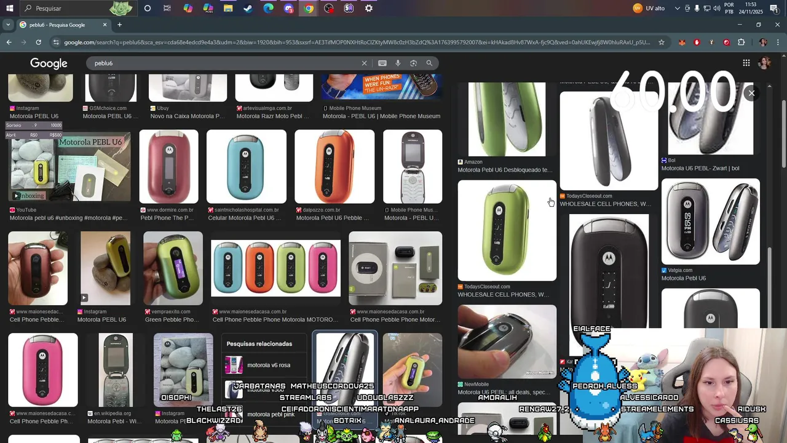Open the four-colored phones image
787x443 pixels.
pos(275,268)
